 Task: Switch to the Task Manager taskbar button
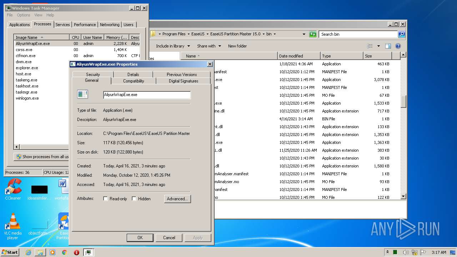click(x=88, y=252)
